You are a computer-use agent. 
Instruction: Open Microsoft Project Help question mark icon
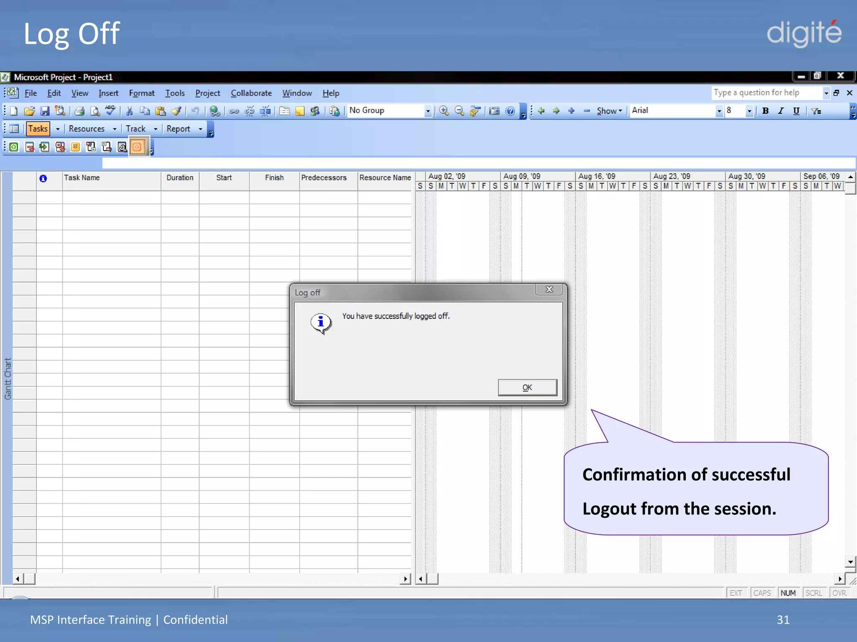tap(510, 111)
